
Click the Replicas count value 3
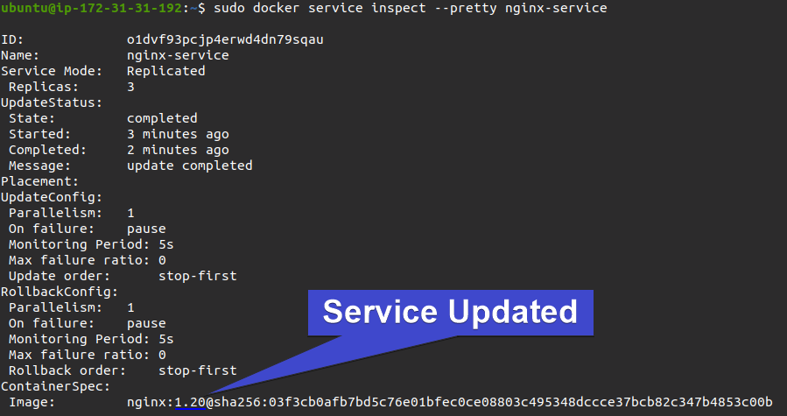click(130, 87)
